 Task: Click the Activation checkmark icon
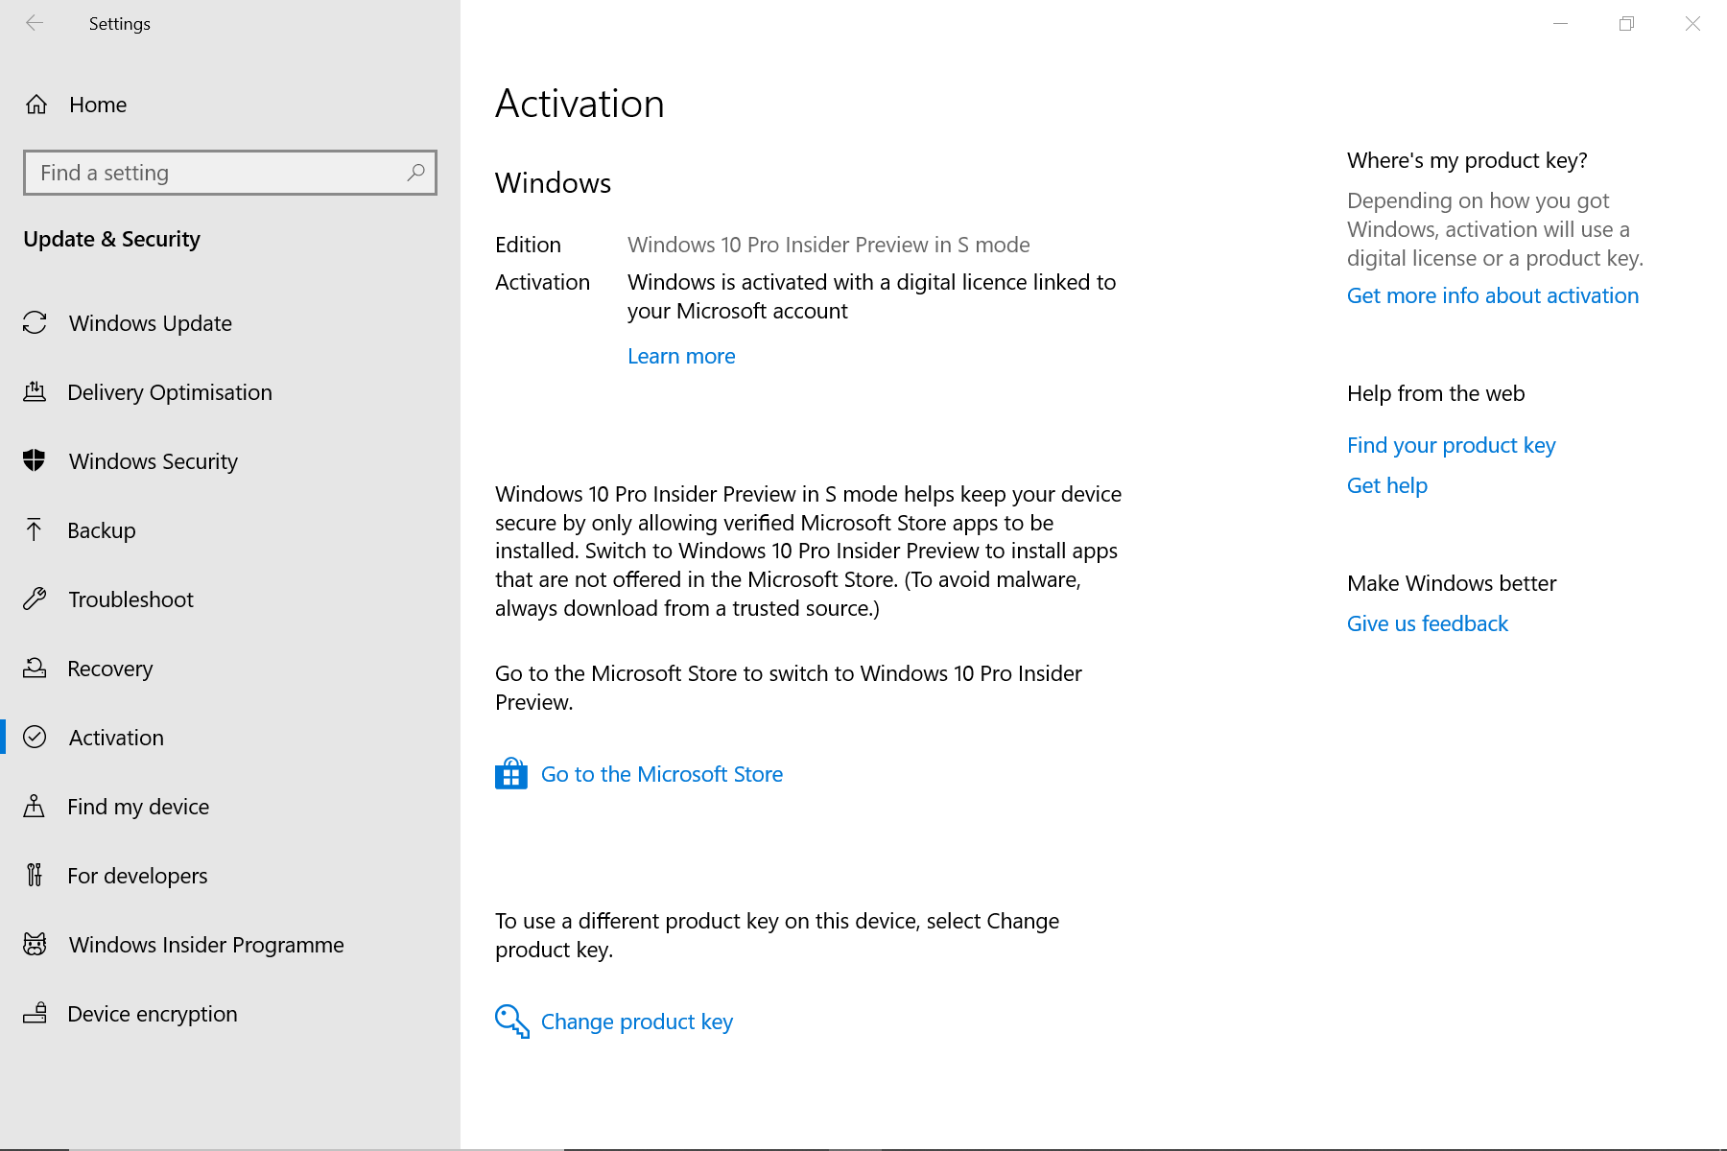click(35, 737)
